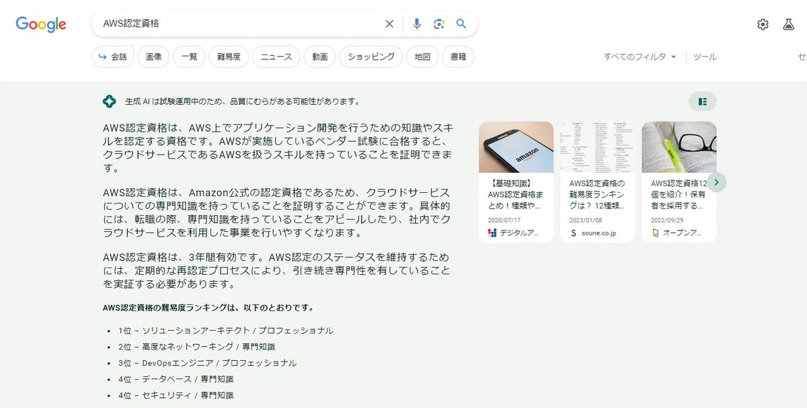This screenshot has width=807, height=408.
Task: Click the 2022/09/29 date text
Action: (666, 220)
